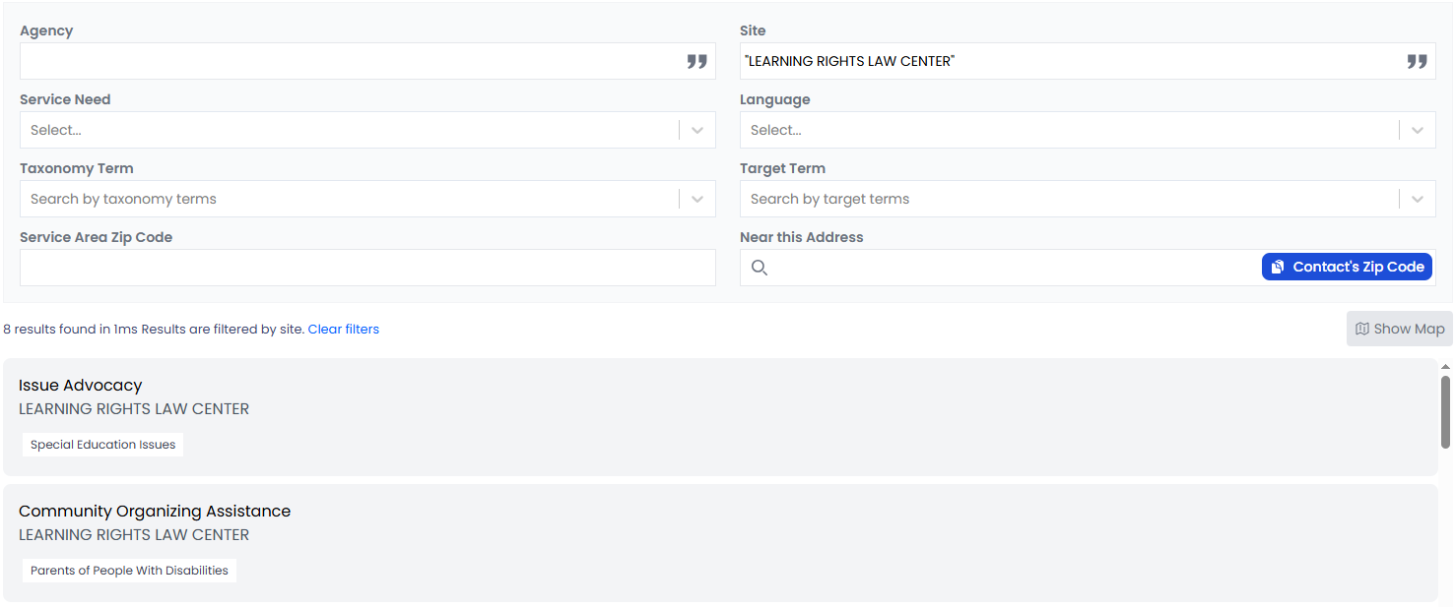Viewport: 1455px width, 607px height.
Task: Click the map icon on Show Map
Action: click(1362, 329)
